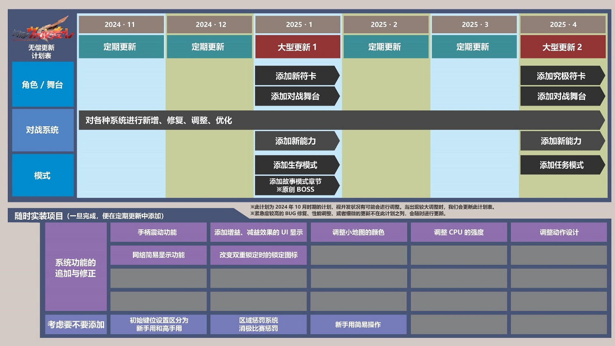
Task: Expand the 对战系统 row header
Action: [43, 130]
